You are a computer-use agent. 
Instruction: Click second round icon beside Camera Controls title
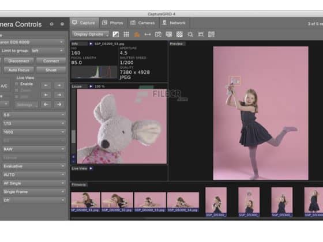coord(62,24)
